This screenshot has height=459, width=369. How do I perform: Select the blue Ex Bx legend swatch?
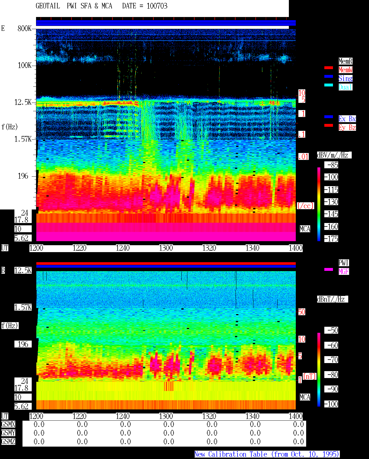[x=329, y=117]
